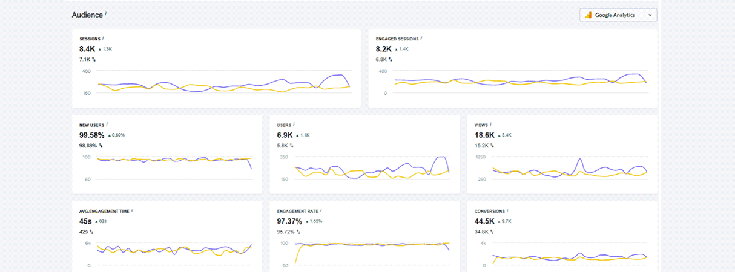This screenshot has height=272, width=735.
Task: Click the 97.37% Engagement Rate value
Action: [x=289, y=221]
